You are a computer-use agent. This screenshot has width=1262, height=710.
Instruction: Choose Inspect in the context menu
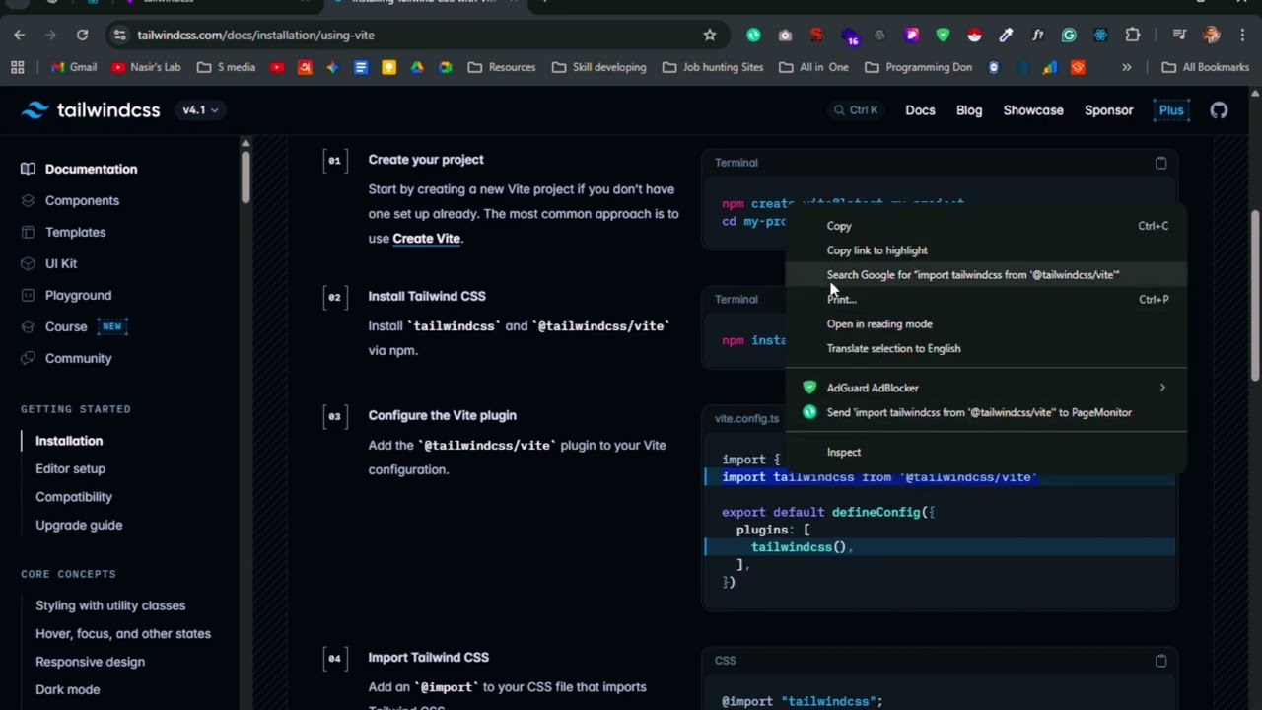click(x=986, y=452)
